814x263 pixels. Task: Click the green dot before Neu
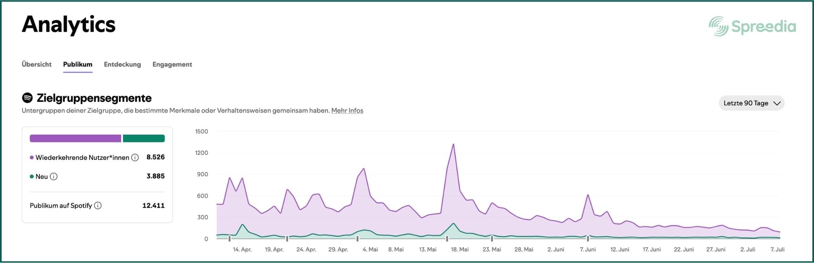tap(32, 177)
